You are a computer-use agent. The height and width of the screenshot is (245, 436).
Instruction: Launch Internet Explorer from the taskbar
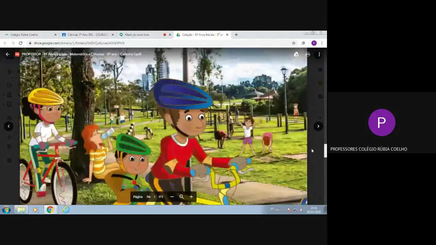coord(66,210)
